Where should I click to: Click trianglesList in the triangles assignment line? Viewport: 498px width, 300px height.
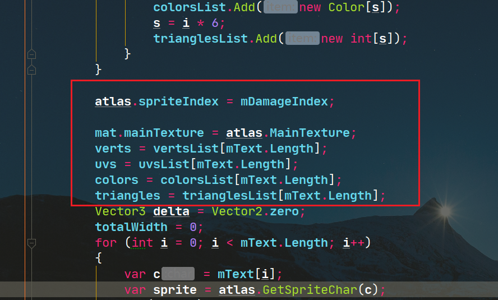pos(229,196)
